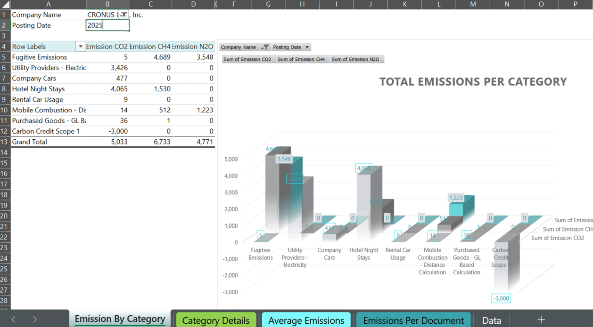Select the Posting Date cell containing 2025
This screenshot has width=593, height=327.
point(107,25)
